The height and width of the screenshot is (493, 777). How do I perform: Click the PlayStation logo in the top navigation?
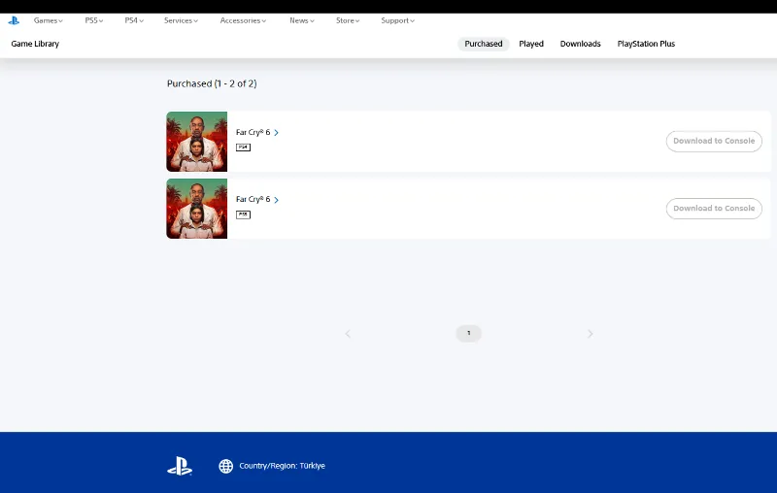click(x=14, y=20)
